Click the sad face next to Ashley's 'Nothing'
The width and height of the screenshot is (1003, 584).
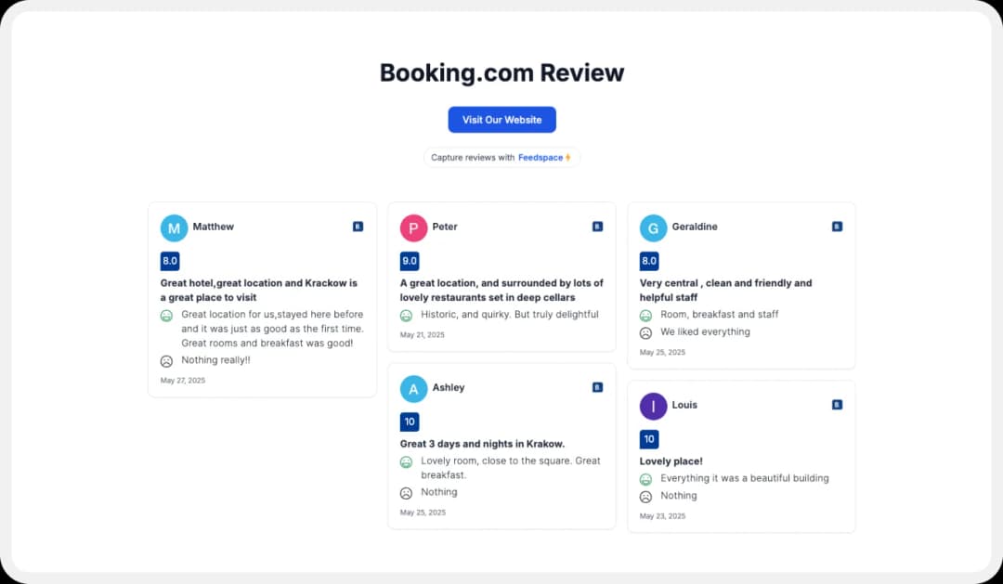[406, 492]
